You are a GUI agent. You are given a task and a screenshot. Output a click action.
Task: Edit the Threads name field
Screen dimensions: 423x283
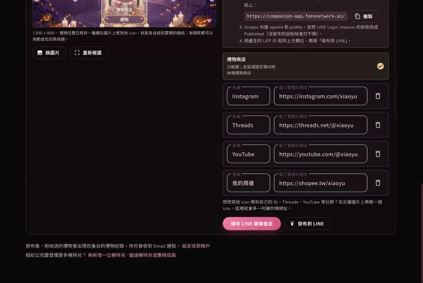click(249, 125)
